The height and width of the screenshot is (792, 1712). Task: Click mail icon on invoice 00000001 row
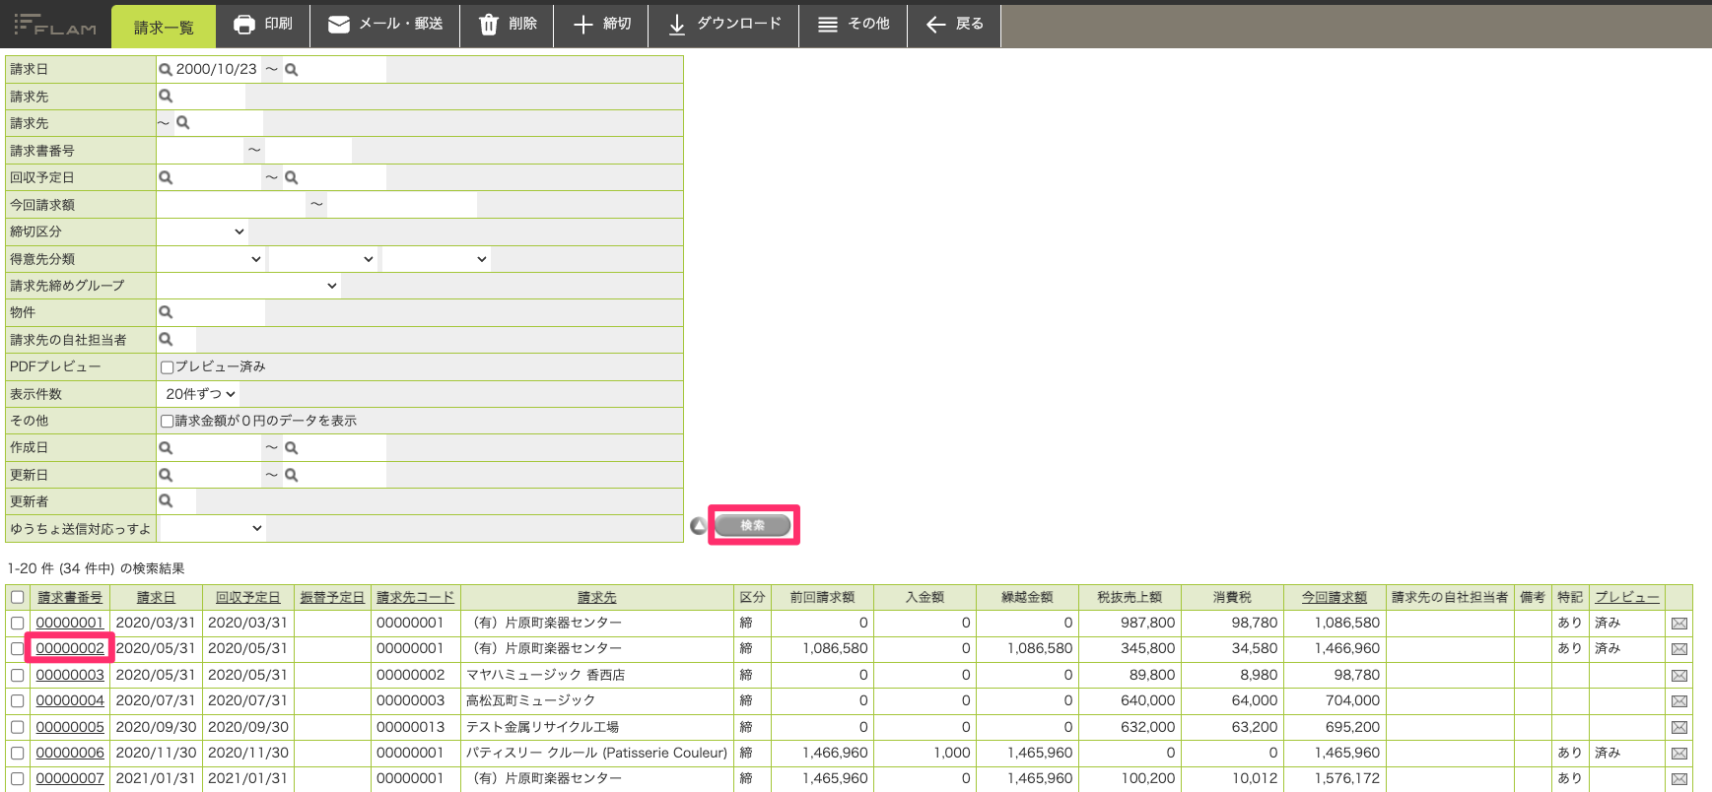(1679, 624)
